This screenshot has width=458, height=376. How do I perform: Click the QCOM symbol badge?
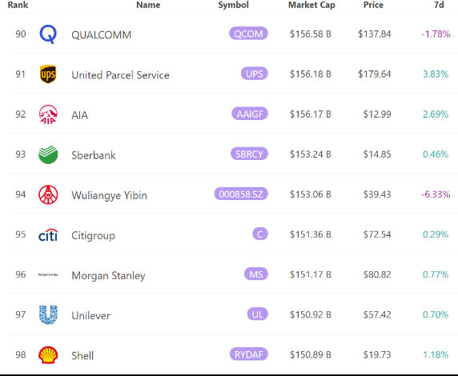[248, 34]
